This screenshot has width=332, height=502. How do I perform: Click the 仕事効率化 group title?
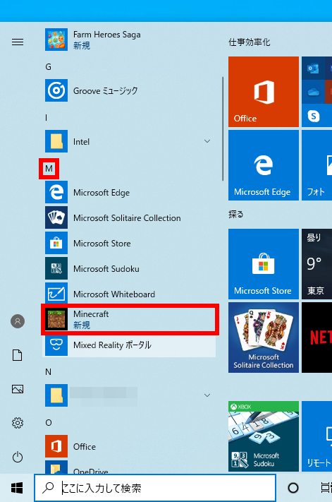coord(250,42)
